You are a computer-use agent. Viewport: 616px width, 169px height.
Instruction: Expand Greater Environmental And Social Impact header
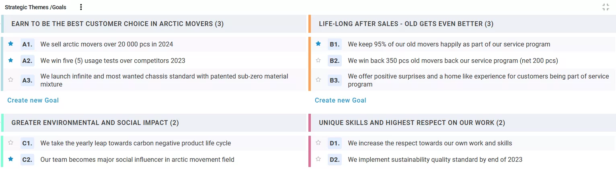tap(95, 123)
